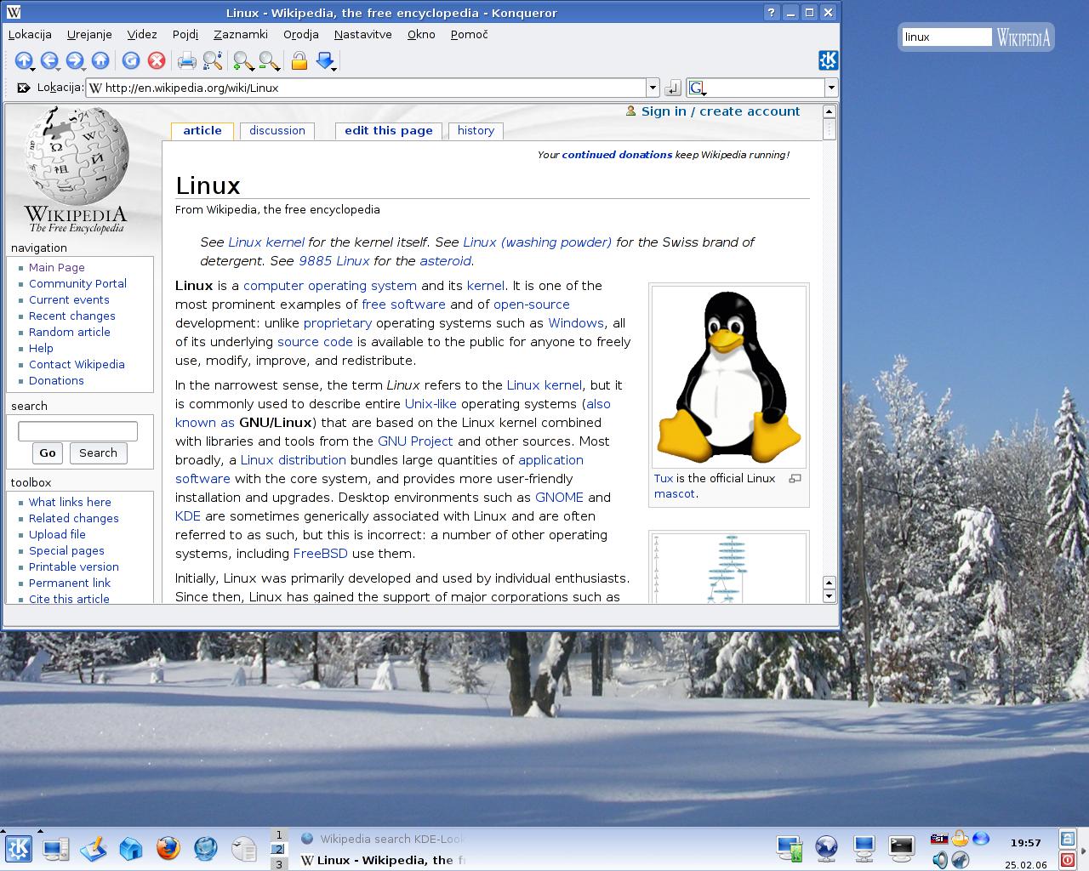Go to the Home page icon in toolbar
Screen dimensions: 1089x871
[x=100, y=60]
